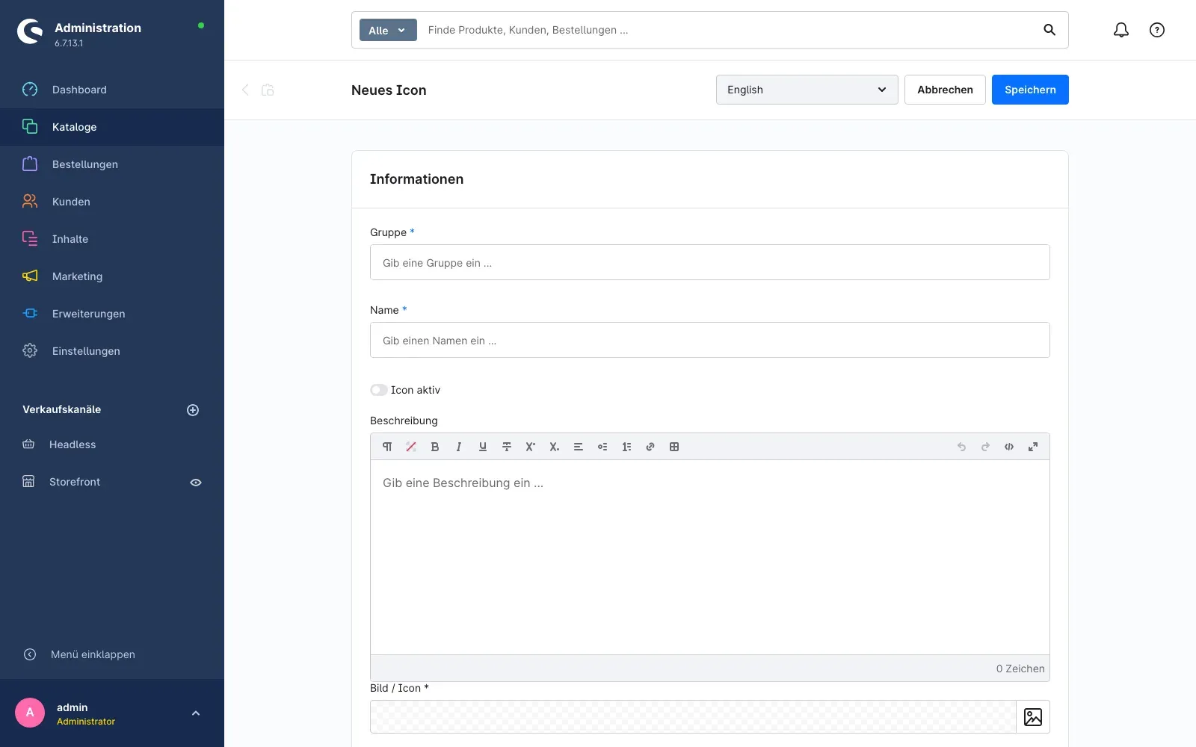Click the Informationen card heading
Viewport: 1196px width, 747px height.
click(416, 179)
